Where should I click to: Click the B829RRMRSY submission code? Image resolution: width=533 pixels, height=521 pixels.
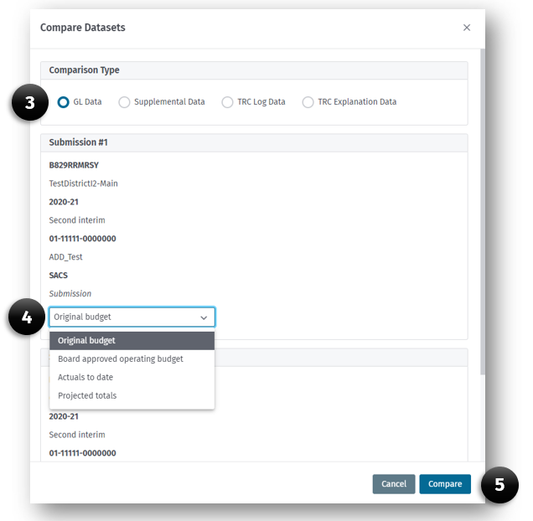(74, 165)
